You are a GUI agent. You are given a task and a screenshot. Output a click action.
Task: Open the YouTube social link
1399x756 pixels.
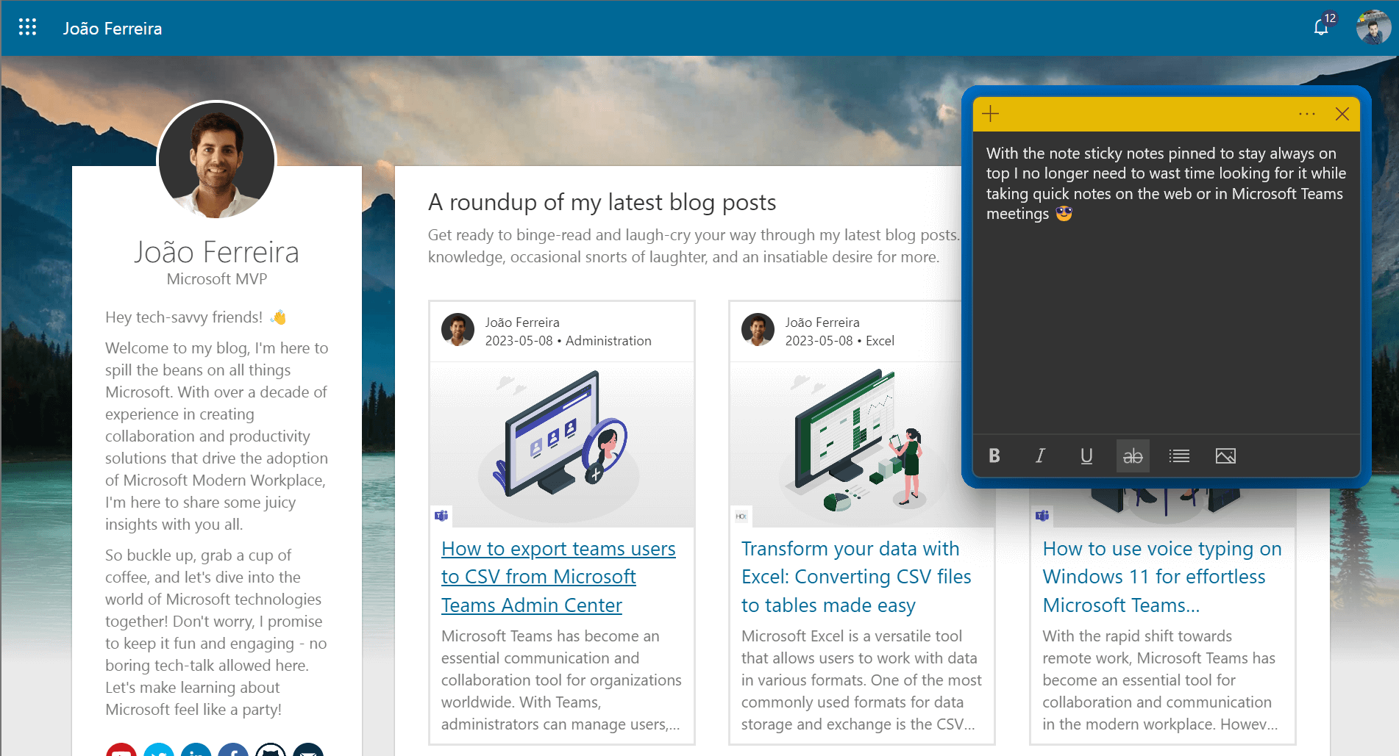click(x=121, y=751)
